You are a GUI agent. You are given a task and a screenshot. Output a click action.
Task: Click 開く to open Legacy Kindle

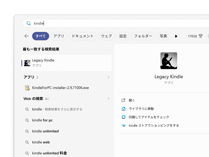pos(132,100)
